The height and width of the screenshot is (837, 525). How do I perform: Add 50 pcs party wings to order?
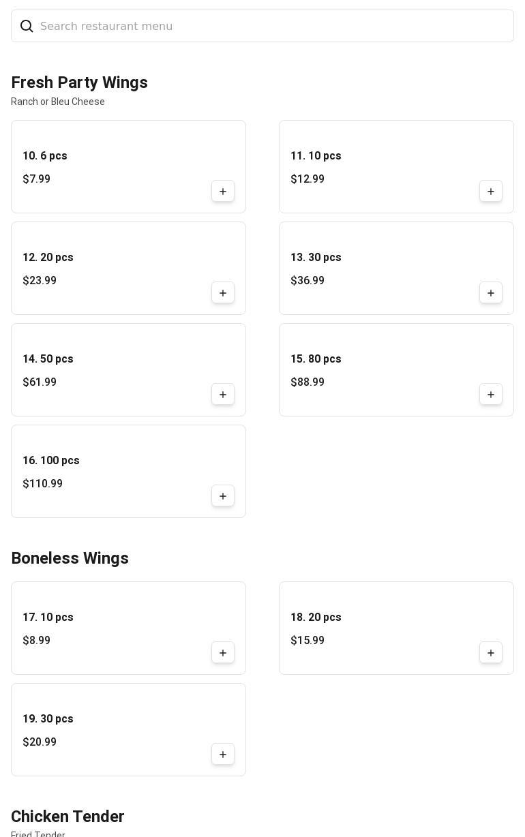[x=223, y=395]
